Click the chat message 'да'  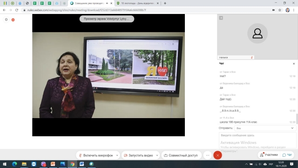tap(221, 88)
